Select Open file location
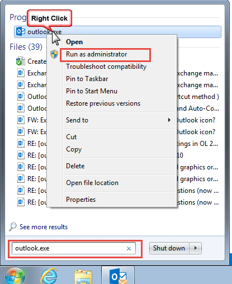 pyautogui.click(x=92, y=183)
